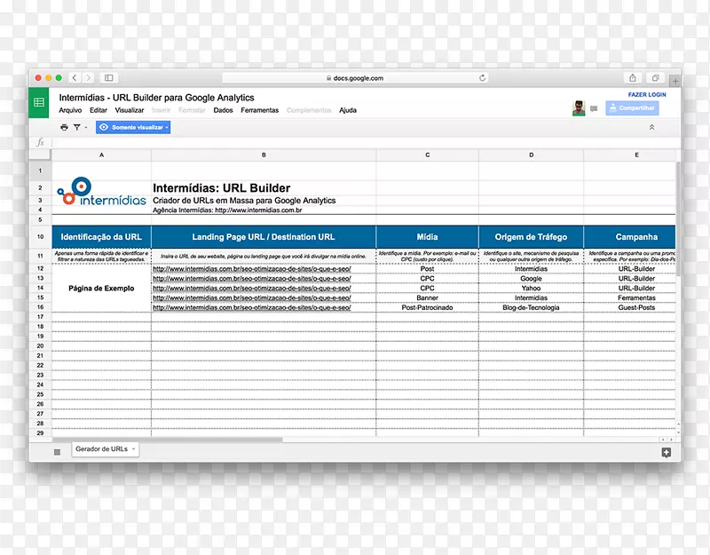Image resolution: width=710 pixels, height=555 pixels.
Task: Click the all sheets list icon
Action: click(x=57, y=452)
